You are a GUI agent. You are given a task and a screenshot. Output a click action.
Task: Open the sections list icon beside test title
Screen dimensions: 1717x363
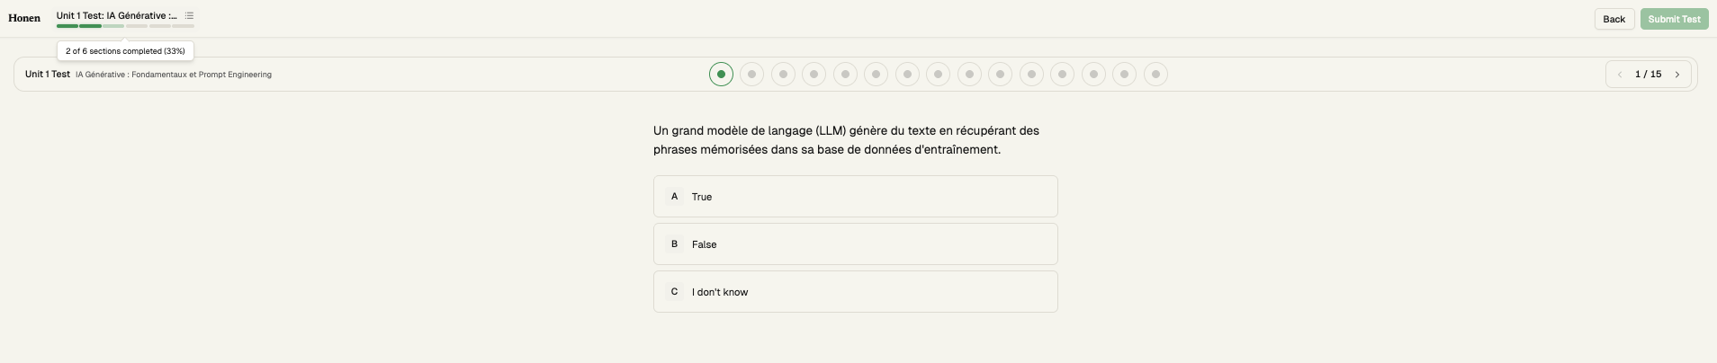189,15
